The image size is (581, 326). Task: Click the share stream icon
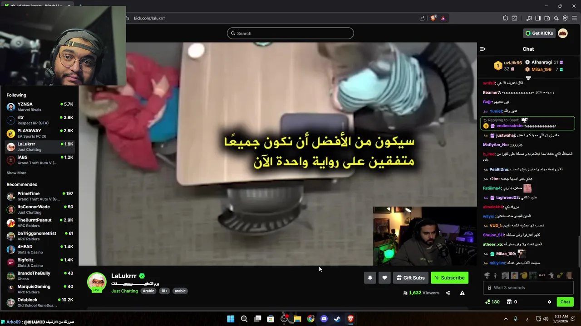pyautogui.click(x=448, y=293)
